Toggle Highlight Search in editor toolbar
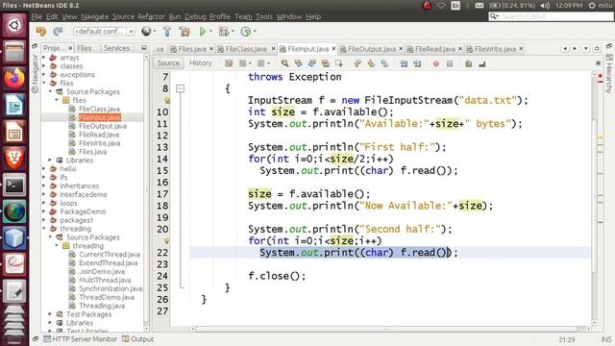The image size is (615, 346). pos(325,63)
